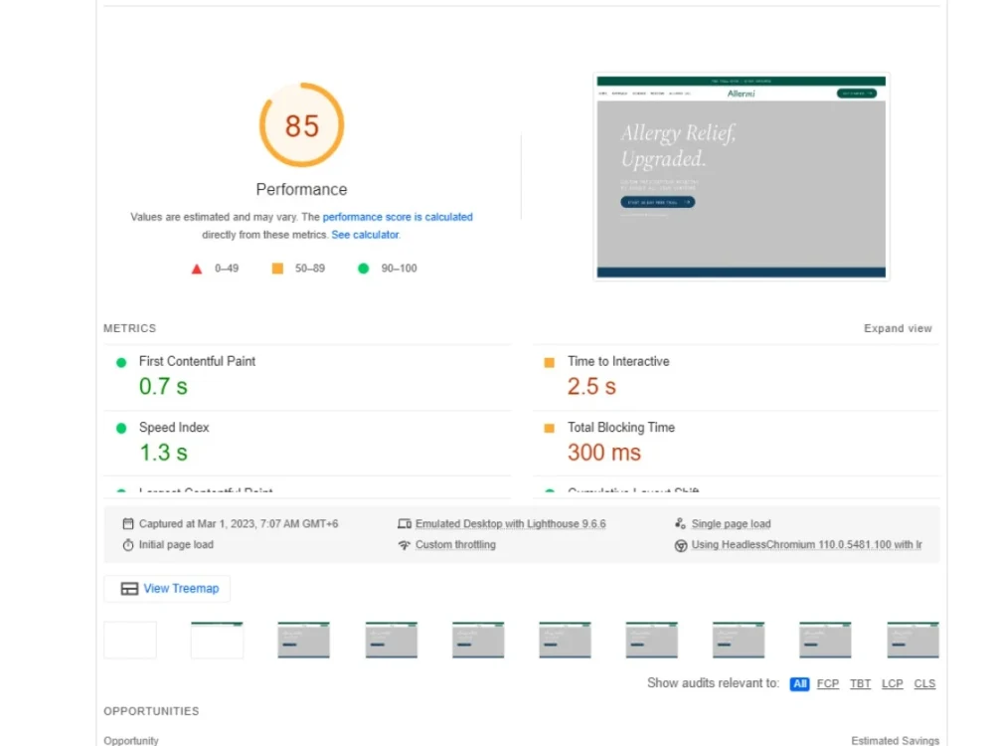Viewport: 994px width, 746px height.
Task: Click the 'Using HeadlessChromium 110.0.5481.100' text
Action: [806, 545]
